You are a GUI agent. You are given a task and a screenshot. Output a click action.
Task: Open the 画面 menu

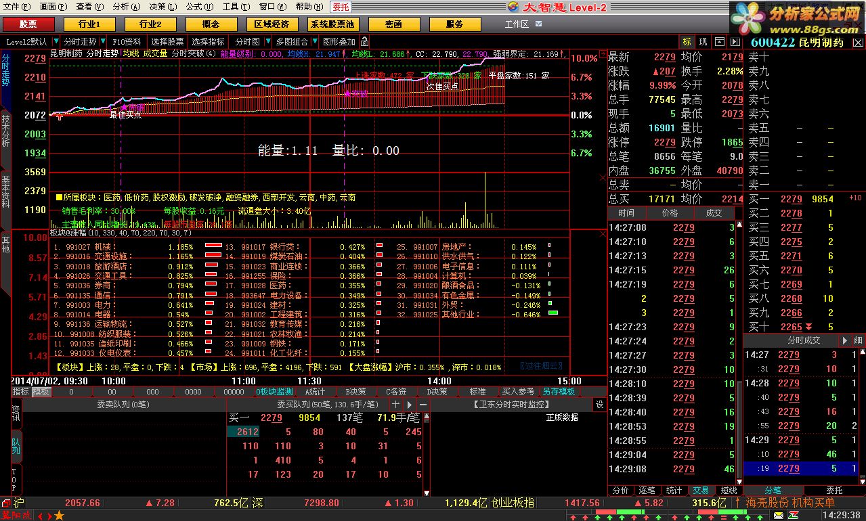(53, 7)
